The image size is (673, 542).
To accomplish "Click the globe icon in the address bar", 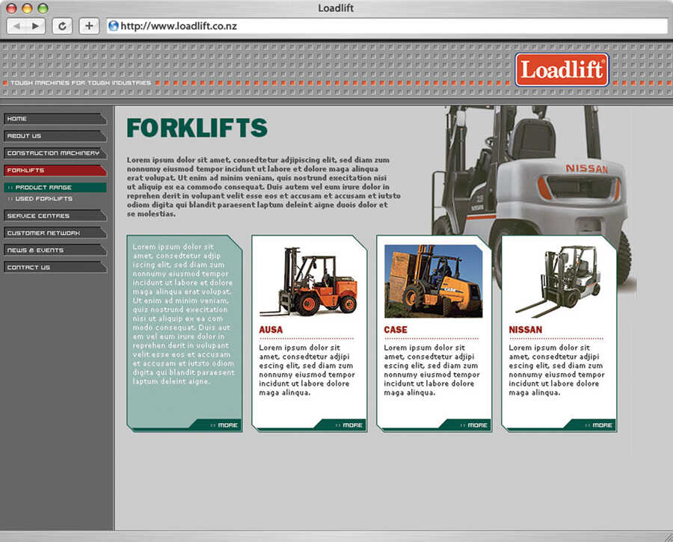I will tap(114, 26).
